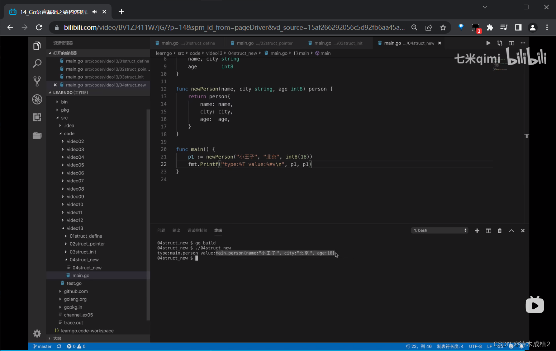The image size is (556, 351).
Task: Go back in the browser
Action: click(x=10, y=27)
